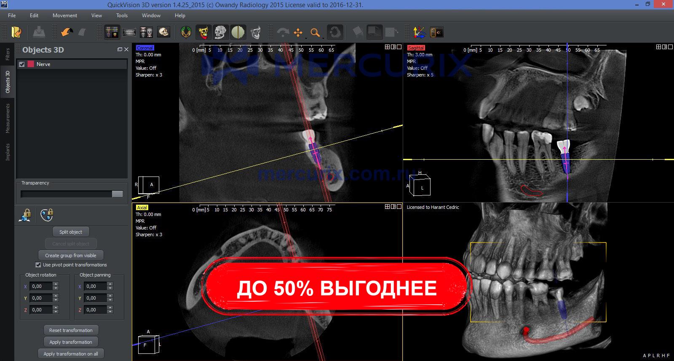
Task: Click the Sagittal orientation cube
Action: [x=420, y=185]
